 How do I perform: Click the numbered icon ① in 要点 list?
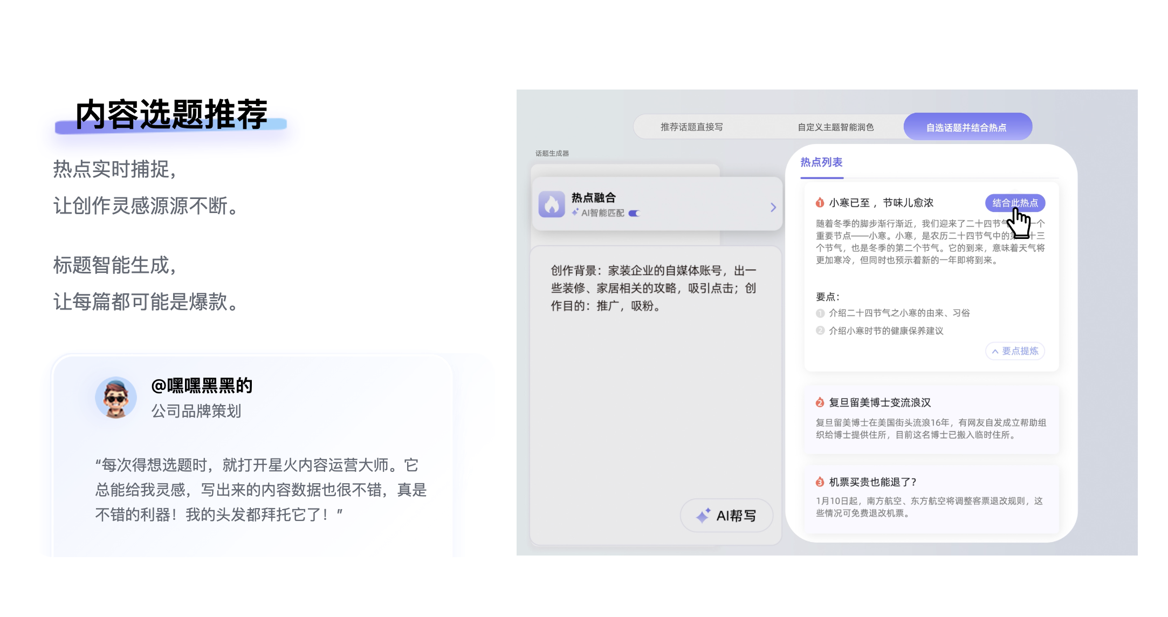(821, 312)
